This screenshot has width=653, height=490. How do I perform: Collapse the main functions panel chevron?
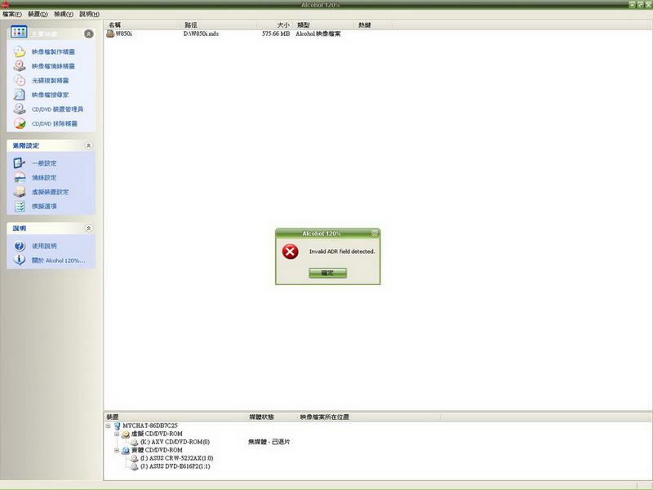coord(88,34)
